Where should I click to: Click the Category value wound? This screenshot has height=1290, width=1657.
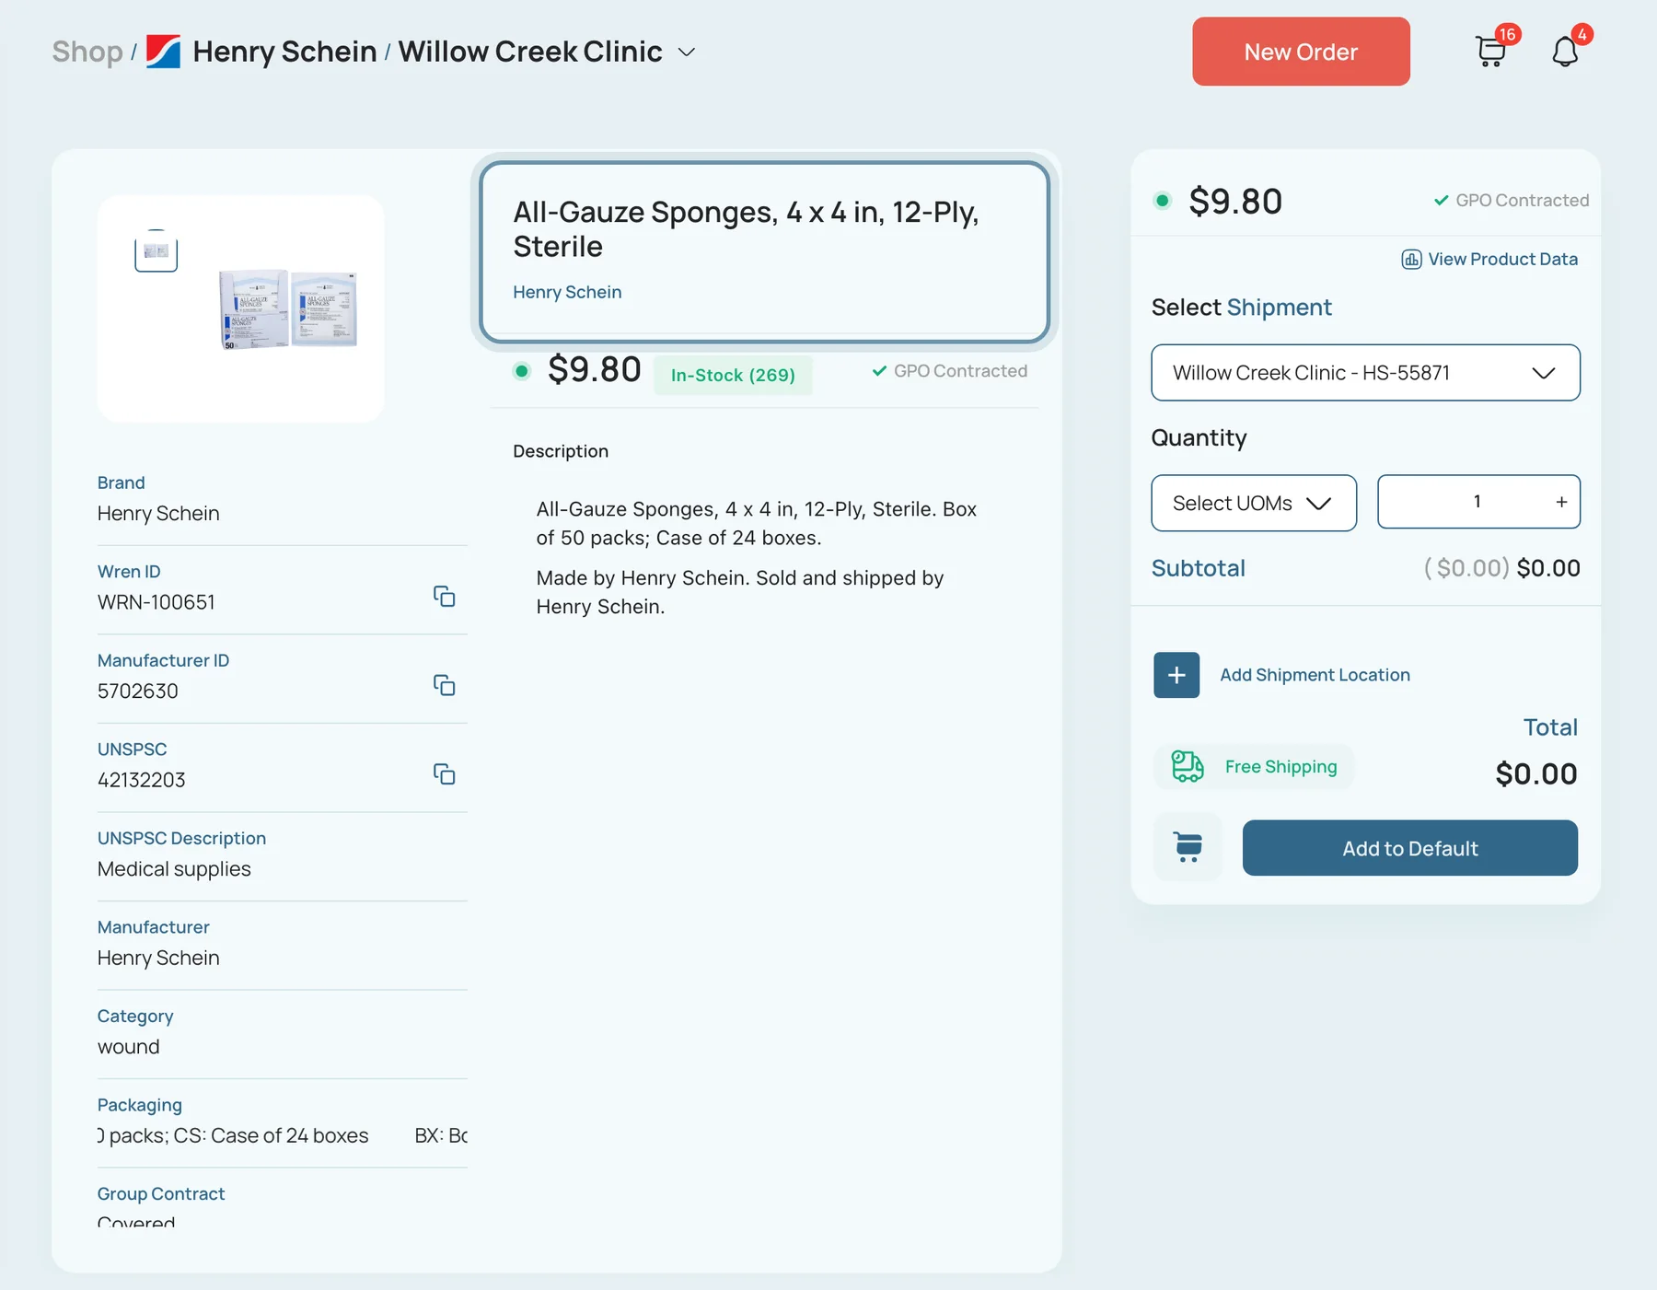pos(129,1047)
